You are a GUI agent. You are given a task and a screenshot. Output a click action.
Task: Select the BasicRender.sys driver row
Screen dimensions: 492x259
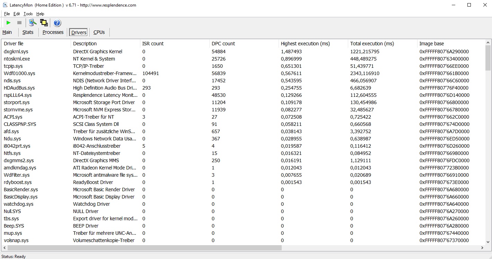[243, 189]
